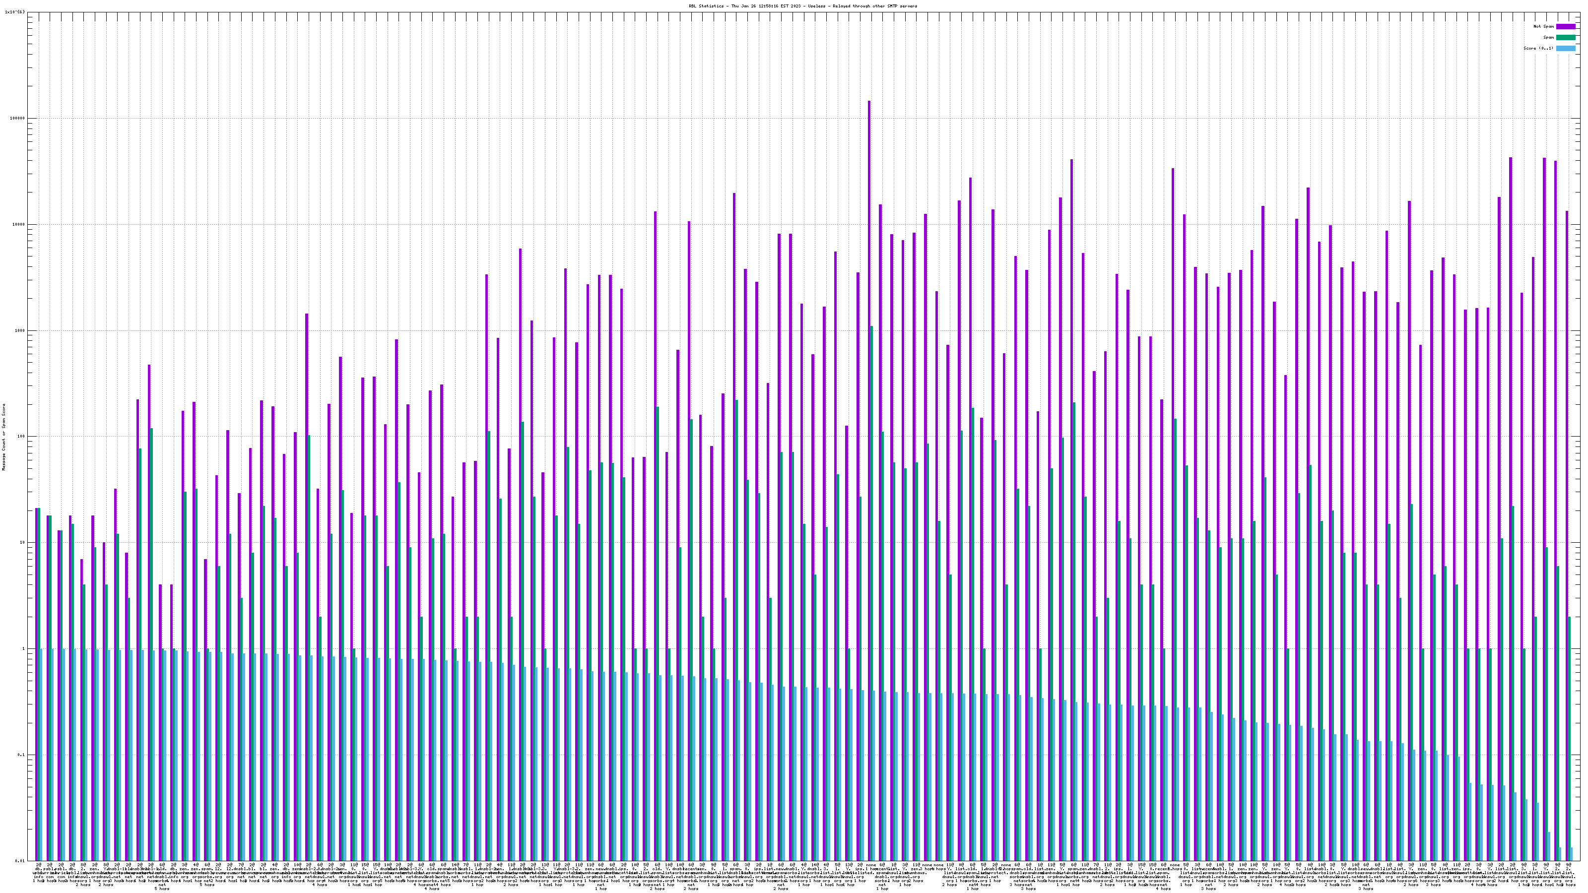Click the 0.01 y-axis tick label
This screenshot has height=893, width=1588.
coord(21,861)
